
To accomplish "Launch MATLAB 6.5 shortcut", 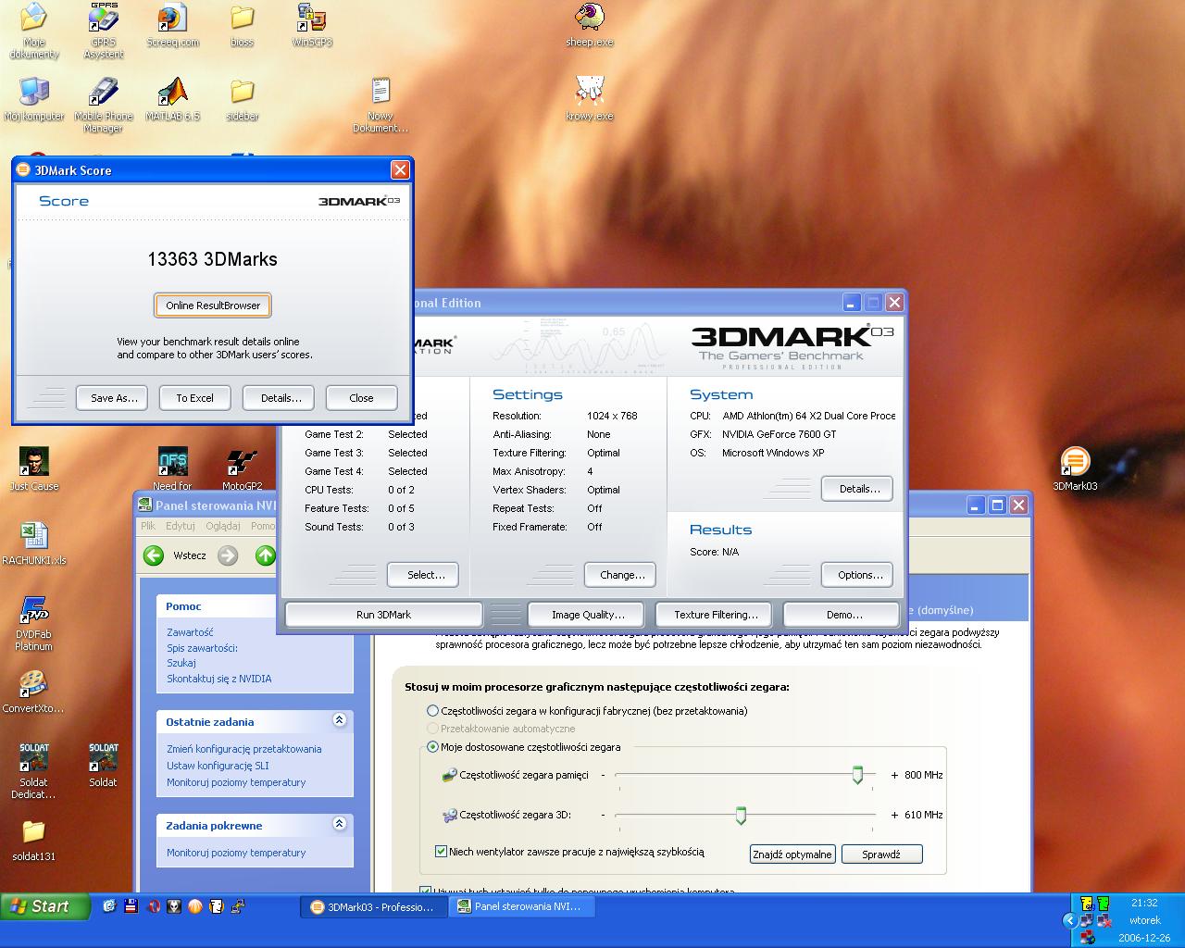I will [x=172, y=99].
